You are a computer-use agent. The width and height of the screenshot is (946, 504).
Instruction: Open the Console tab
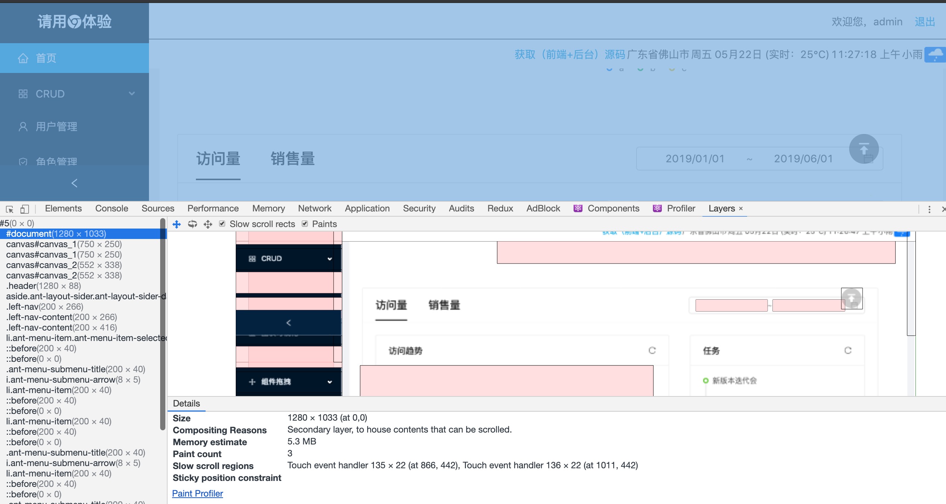tap(112, 208)
